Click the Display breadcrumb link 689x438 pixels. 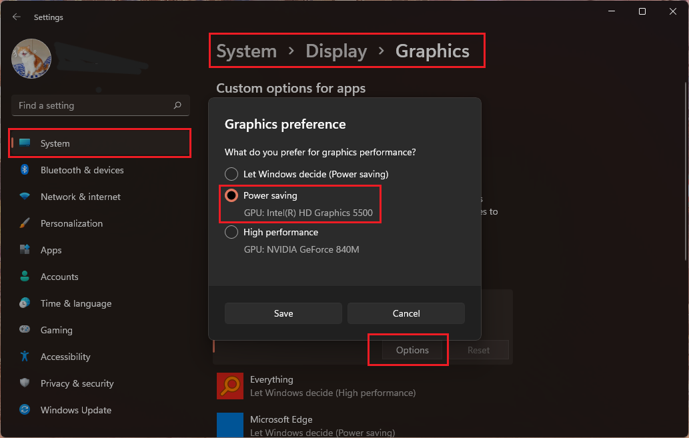[x=336, y=51]
